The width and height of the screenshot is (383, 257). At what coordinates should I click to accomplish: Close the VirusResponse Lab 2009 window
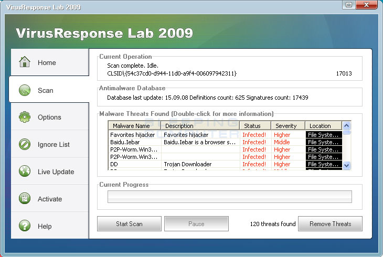click(366, 5)
